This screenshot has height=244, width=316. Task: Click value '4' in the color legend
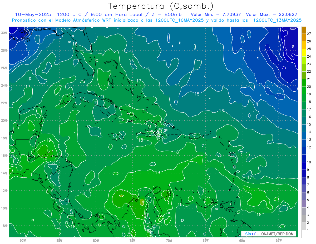pyautogui.click(x=308, y=207)
